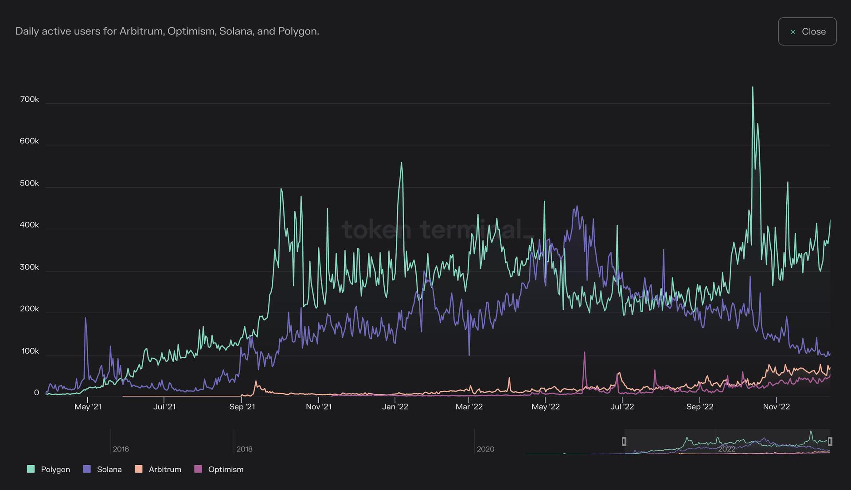The height and width of the screenshot is (490, 851).
Task: Click the 2022 label in navigator
Action: [726, 449]
